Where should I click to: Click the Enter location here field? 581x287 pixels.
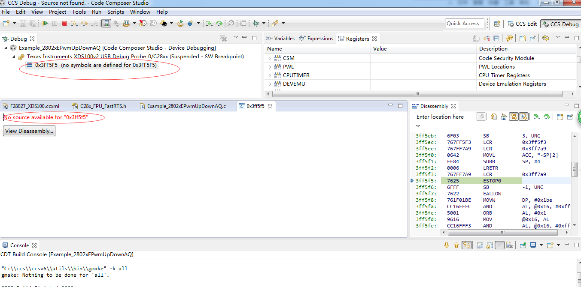tap(444, 117)
